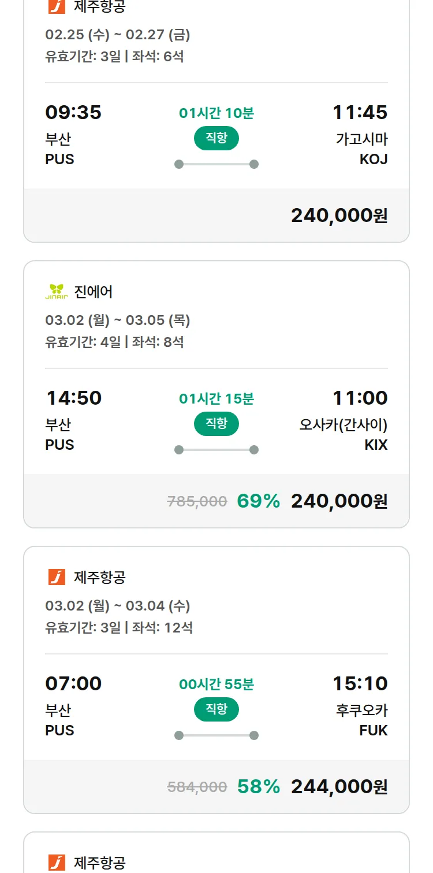433x873 pixels.
Task: Click the 01시간 15분 flight duration
Action: 216,399
